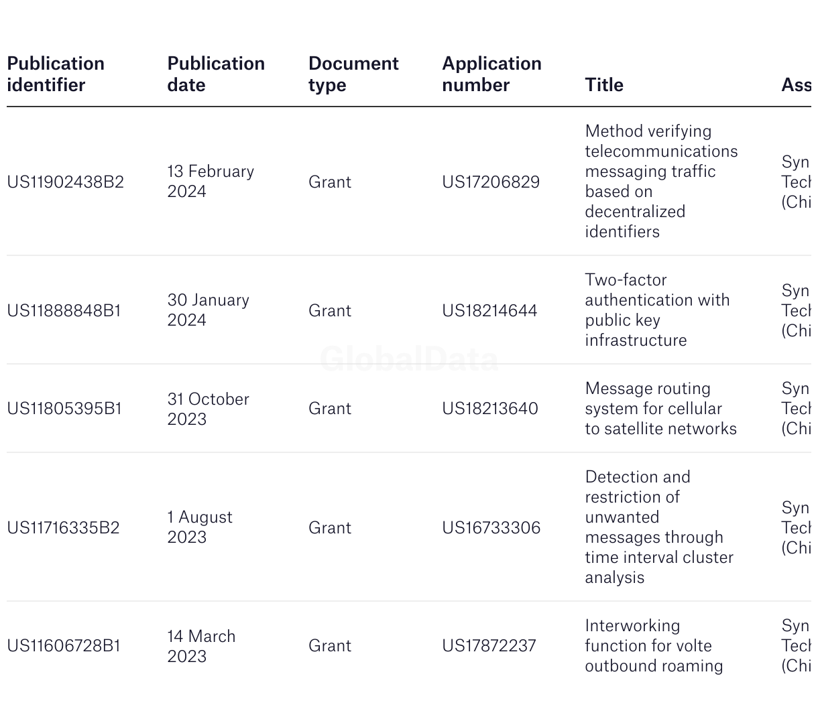Select publication identifier US11902438B2
The image size is (818, 717).
(66, 182)
